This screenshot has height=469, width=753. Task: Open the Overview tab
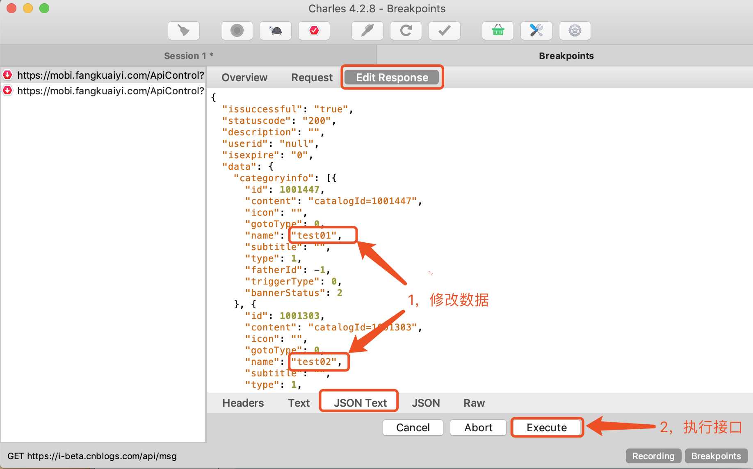[244, 77]
